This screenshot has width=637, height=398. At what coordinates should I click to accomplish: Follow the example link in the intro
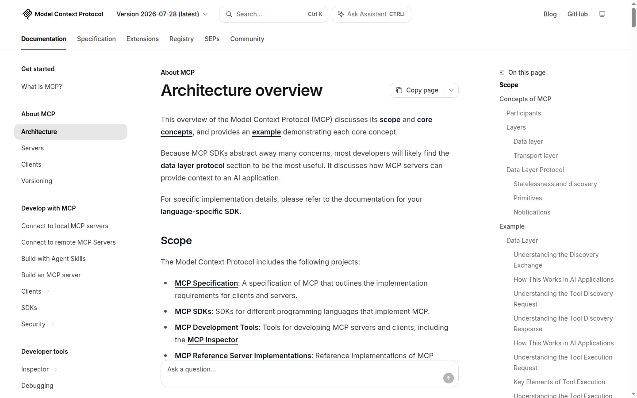point(266,132)
